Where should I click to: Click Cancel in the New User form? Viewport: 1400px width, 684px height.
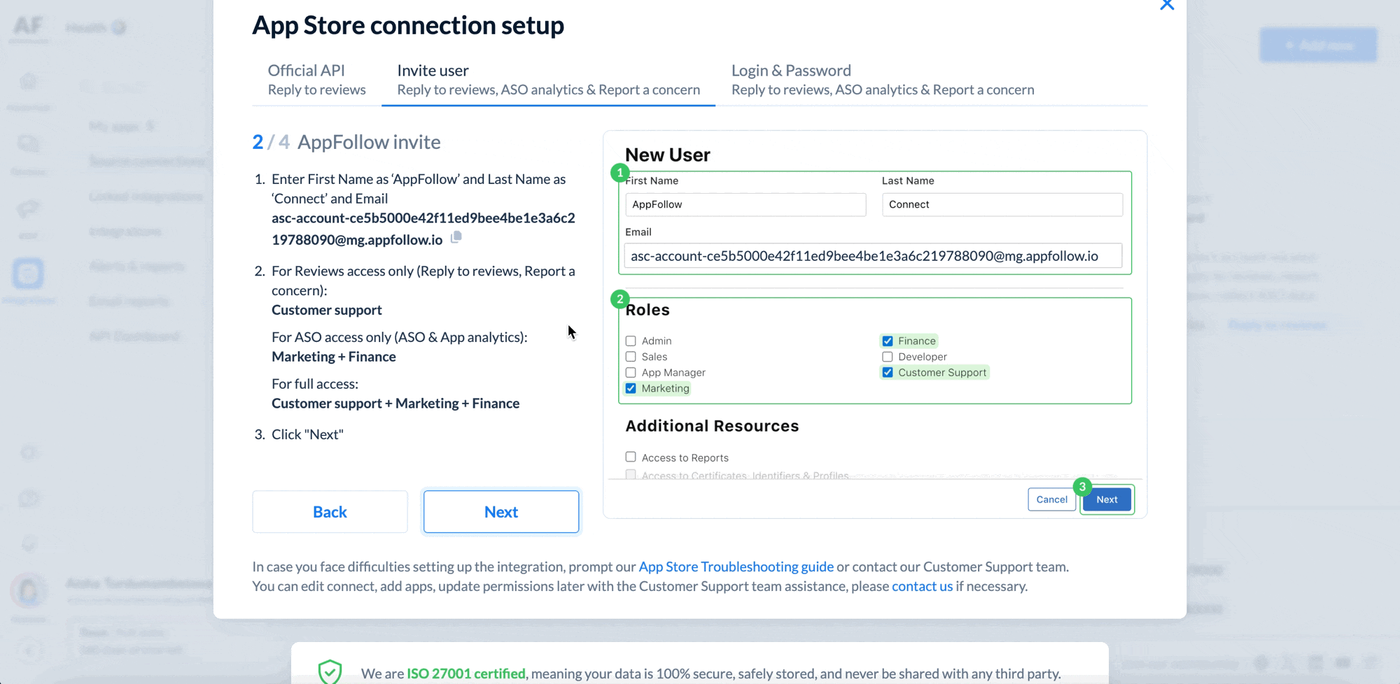point(1051,499)
